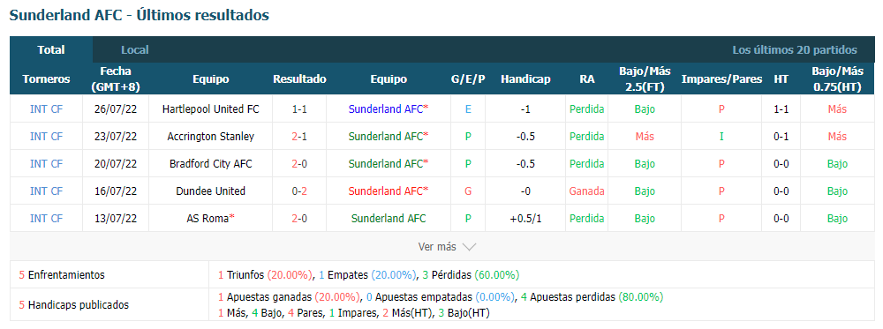Click the red Sunderland AFC link
The height and width of the screenshot is (329, 883).
pyautogui.click(x=386, y=191)
